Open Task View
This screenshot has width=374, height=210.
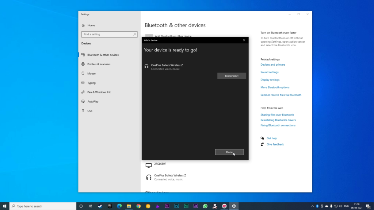point(90,206)
